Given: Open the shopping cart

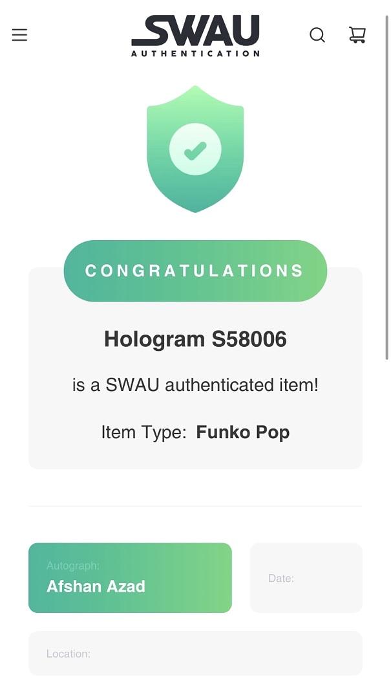Looking at the screenshot, I should click(357, 35).
